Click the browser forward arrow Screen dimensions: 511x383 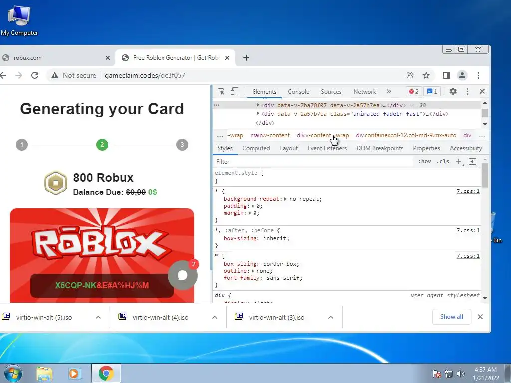(19, 75)
